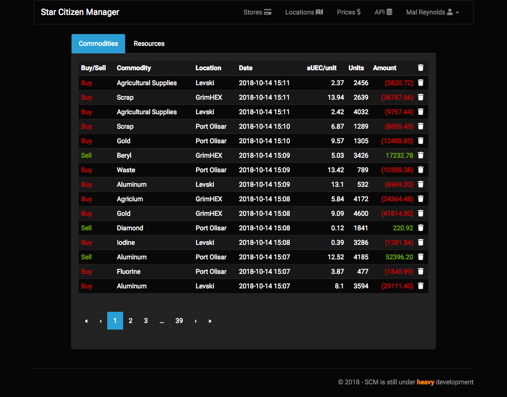Viewport: 507px width, 397px height.
Task: Click the Date column header
Action: click(246, 68)
